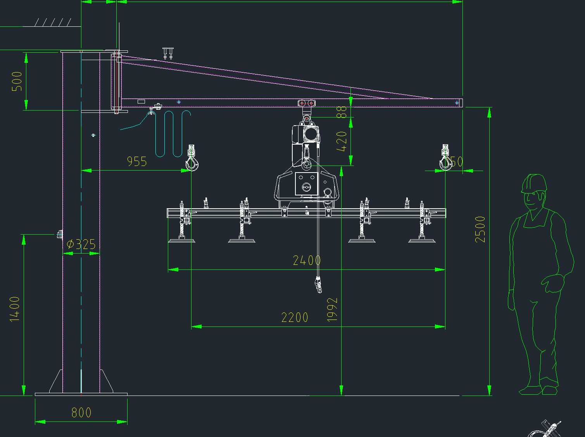This screenshot has width=585, height=437.
Task: Click the 420 dimension text
Action: pos(342,142)
